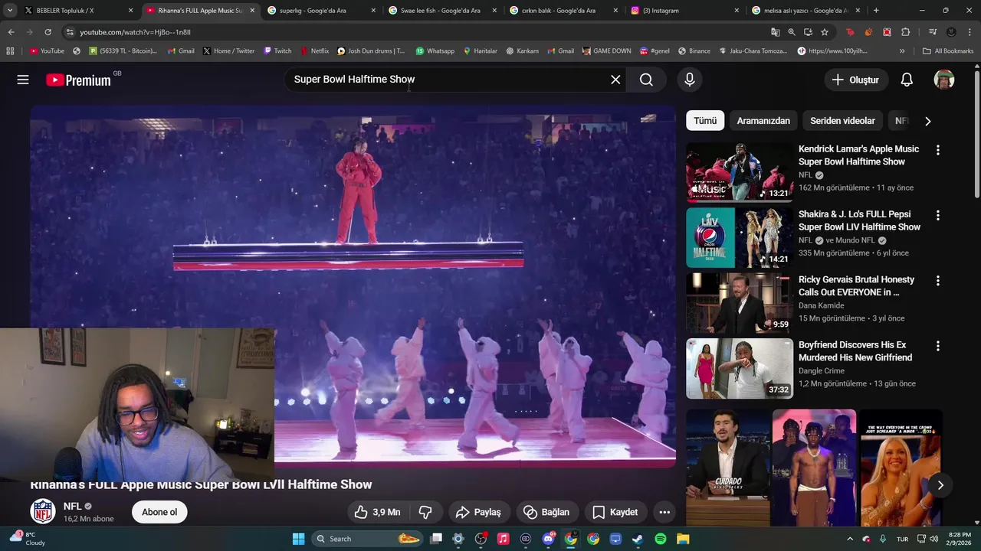Translate this page icon in address bar
981x551 pixels.
click(x=776, y=32)
